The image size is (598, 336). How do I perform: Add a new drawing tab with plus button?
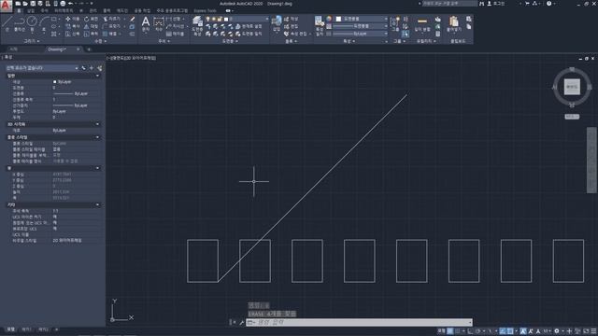89,49
